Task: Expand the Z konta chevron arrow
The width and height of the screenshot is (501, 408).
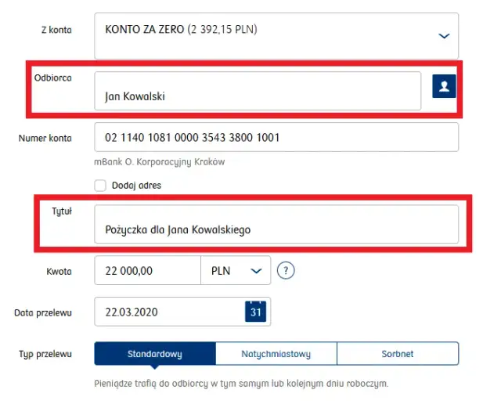Action: [444, 36]
